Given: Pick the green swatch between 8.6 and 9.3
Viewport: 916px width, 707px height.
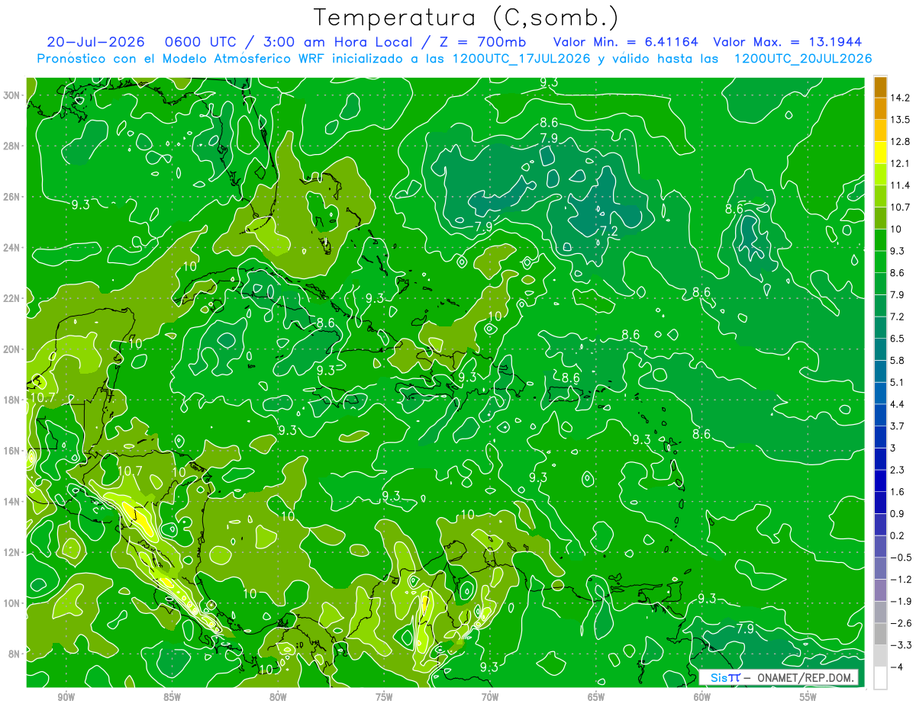Looking at the screenshot, I should (x=880, y=261).
